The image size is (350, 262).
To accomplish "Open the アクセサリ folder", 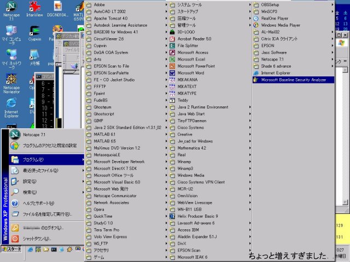I will pyautogui.click(x=126, y=250).
